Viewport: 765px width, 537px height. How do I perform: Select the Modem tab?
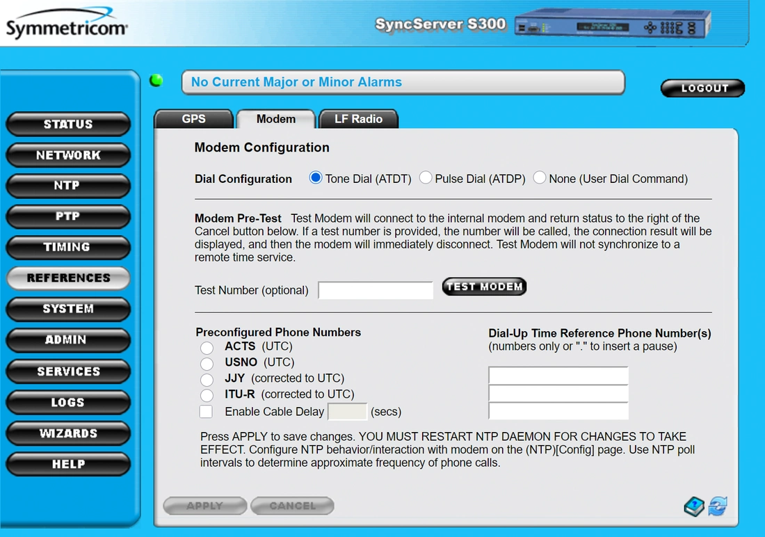click(276, 119)
